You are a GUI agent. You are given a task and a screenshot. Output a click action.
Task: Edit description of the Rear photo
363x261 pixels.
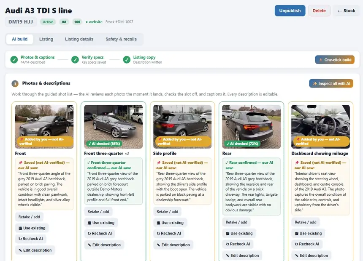242,256
